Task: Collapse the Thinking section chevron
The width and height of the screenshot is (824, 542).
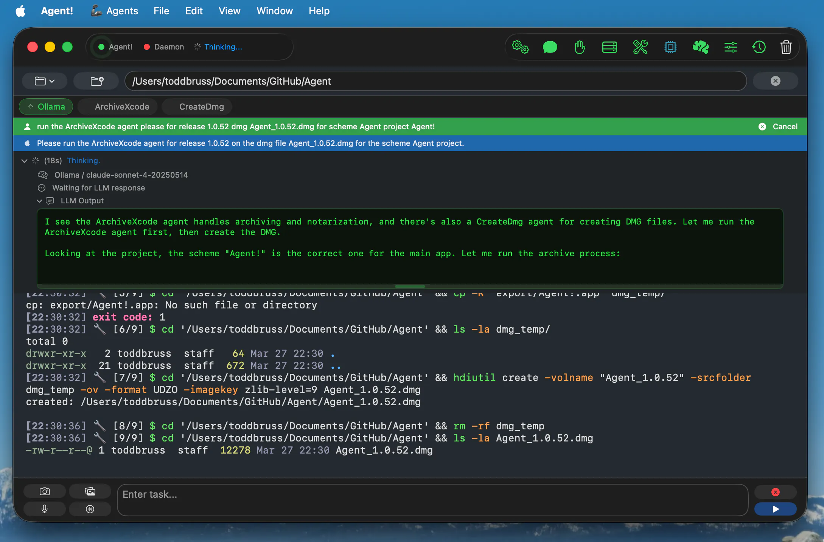Action: (24, 161)
